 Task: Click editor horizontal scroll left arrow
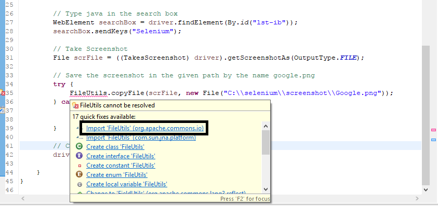coord(23,198)
